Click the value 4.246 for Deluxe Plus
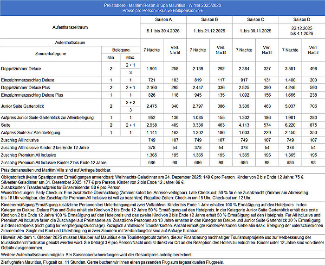 pos(290,87)
